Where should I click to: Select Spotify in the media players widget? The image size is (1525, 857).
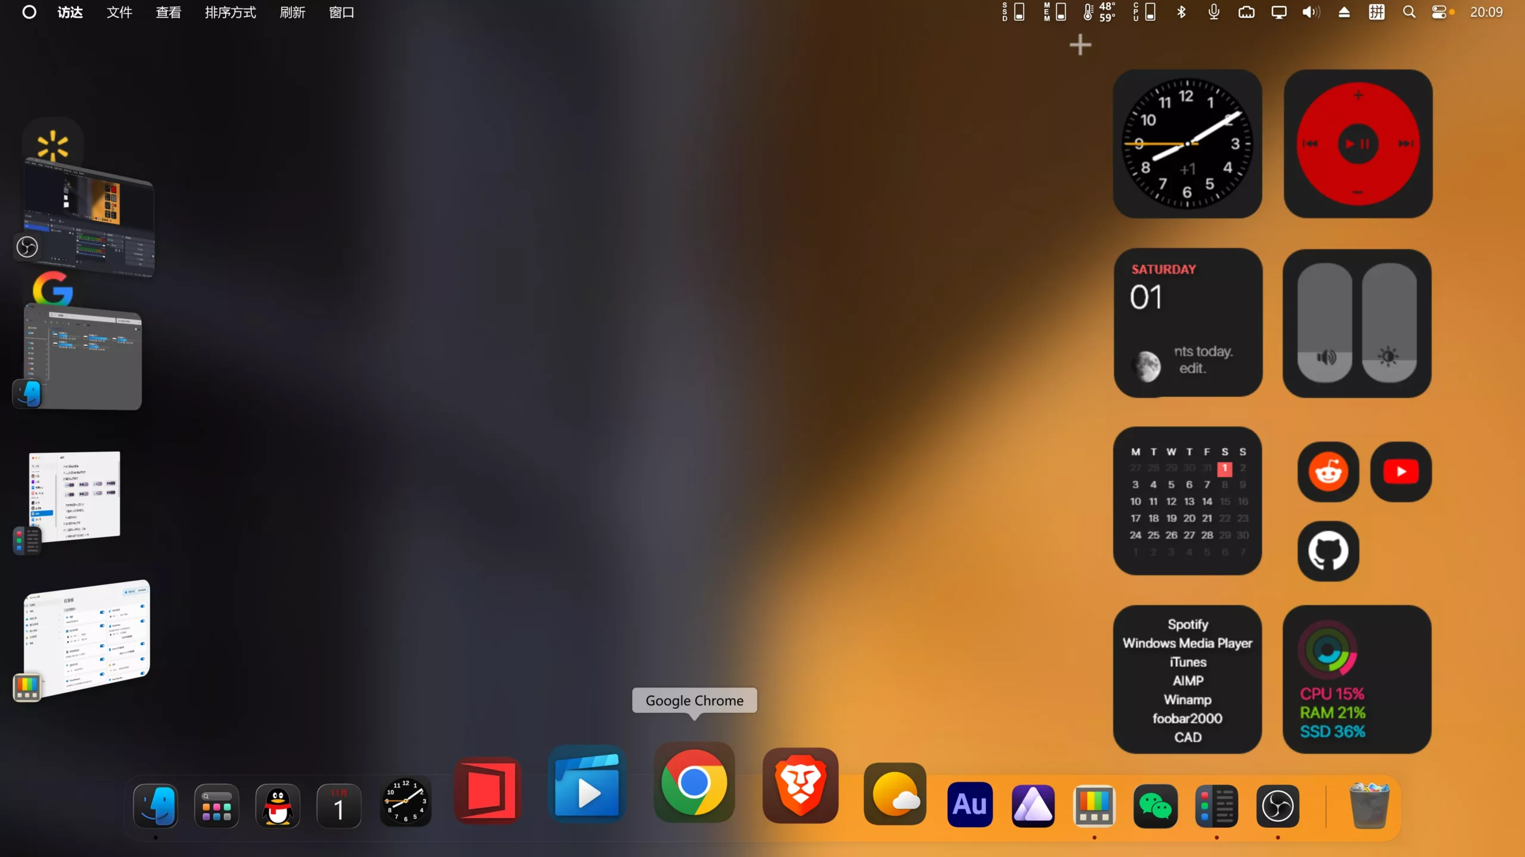coord(1187,624)
